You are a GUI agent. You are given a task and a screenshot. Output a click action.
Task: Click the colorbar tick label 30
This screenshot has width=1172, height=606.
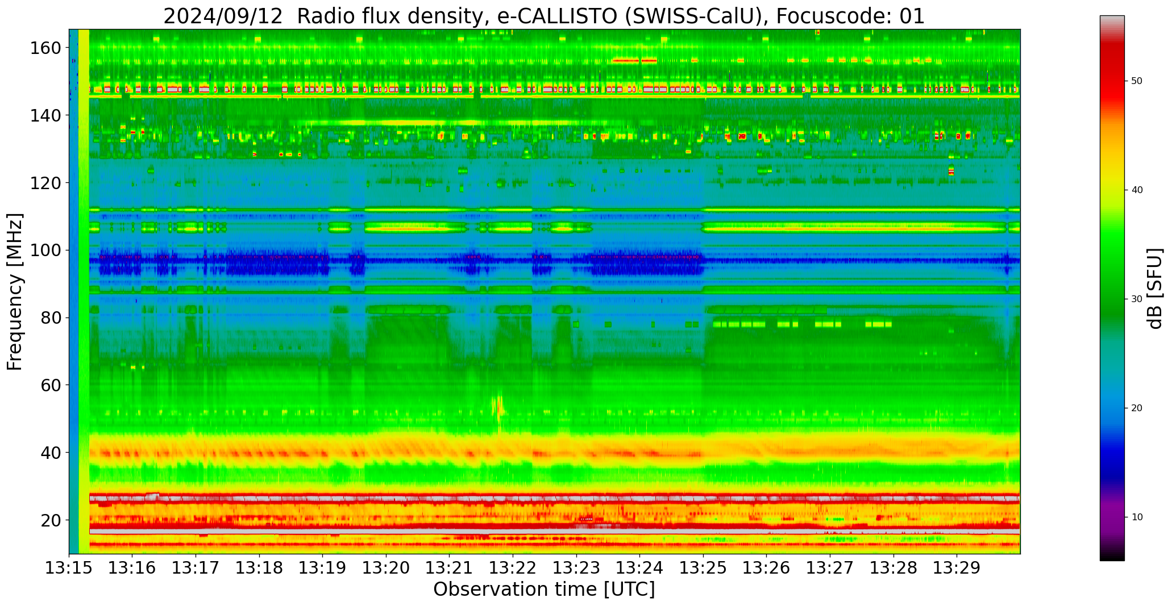[1136, 299]
